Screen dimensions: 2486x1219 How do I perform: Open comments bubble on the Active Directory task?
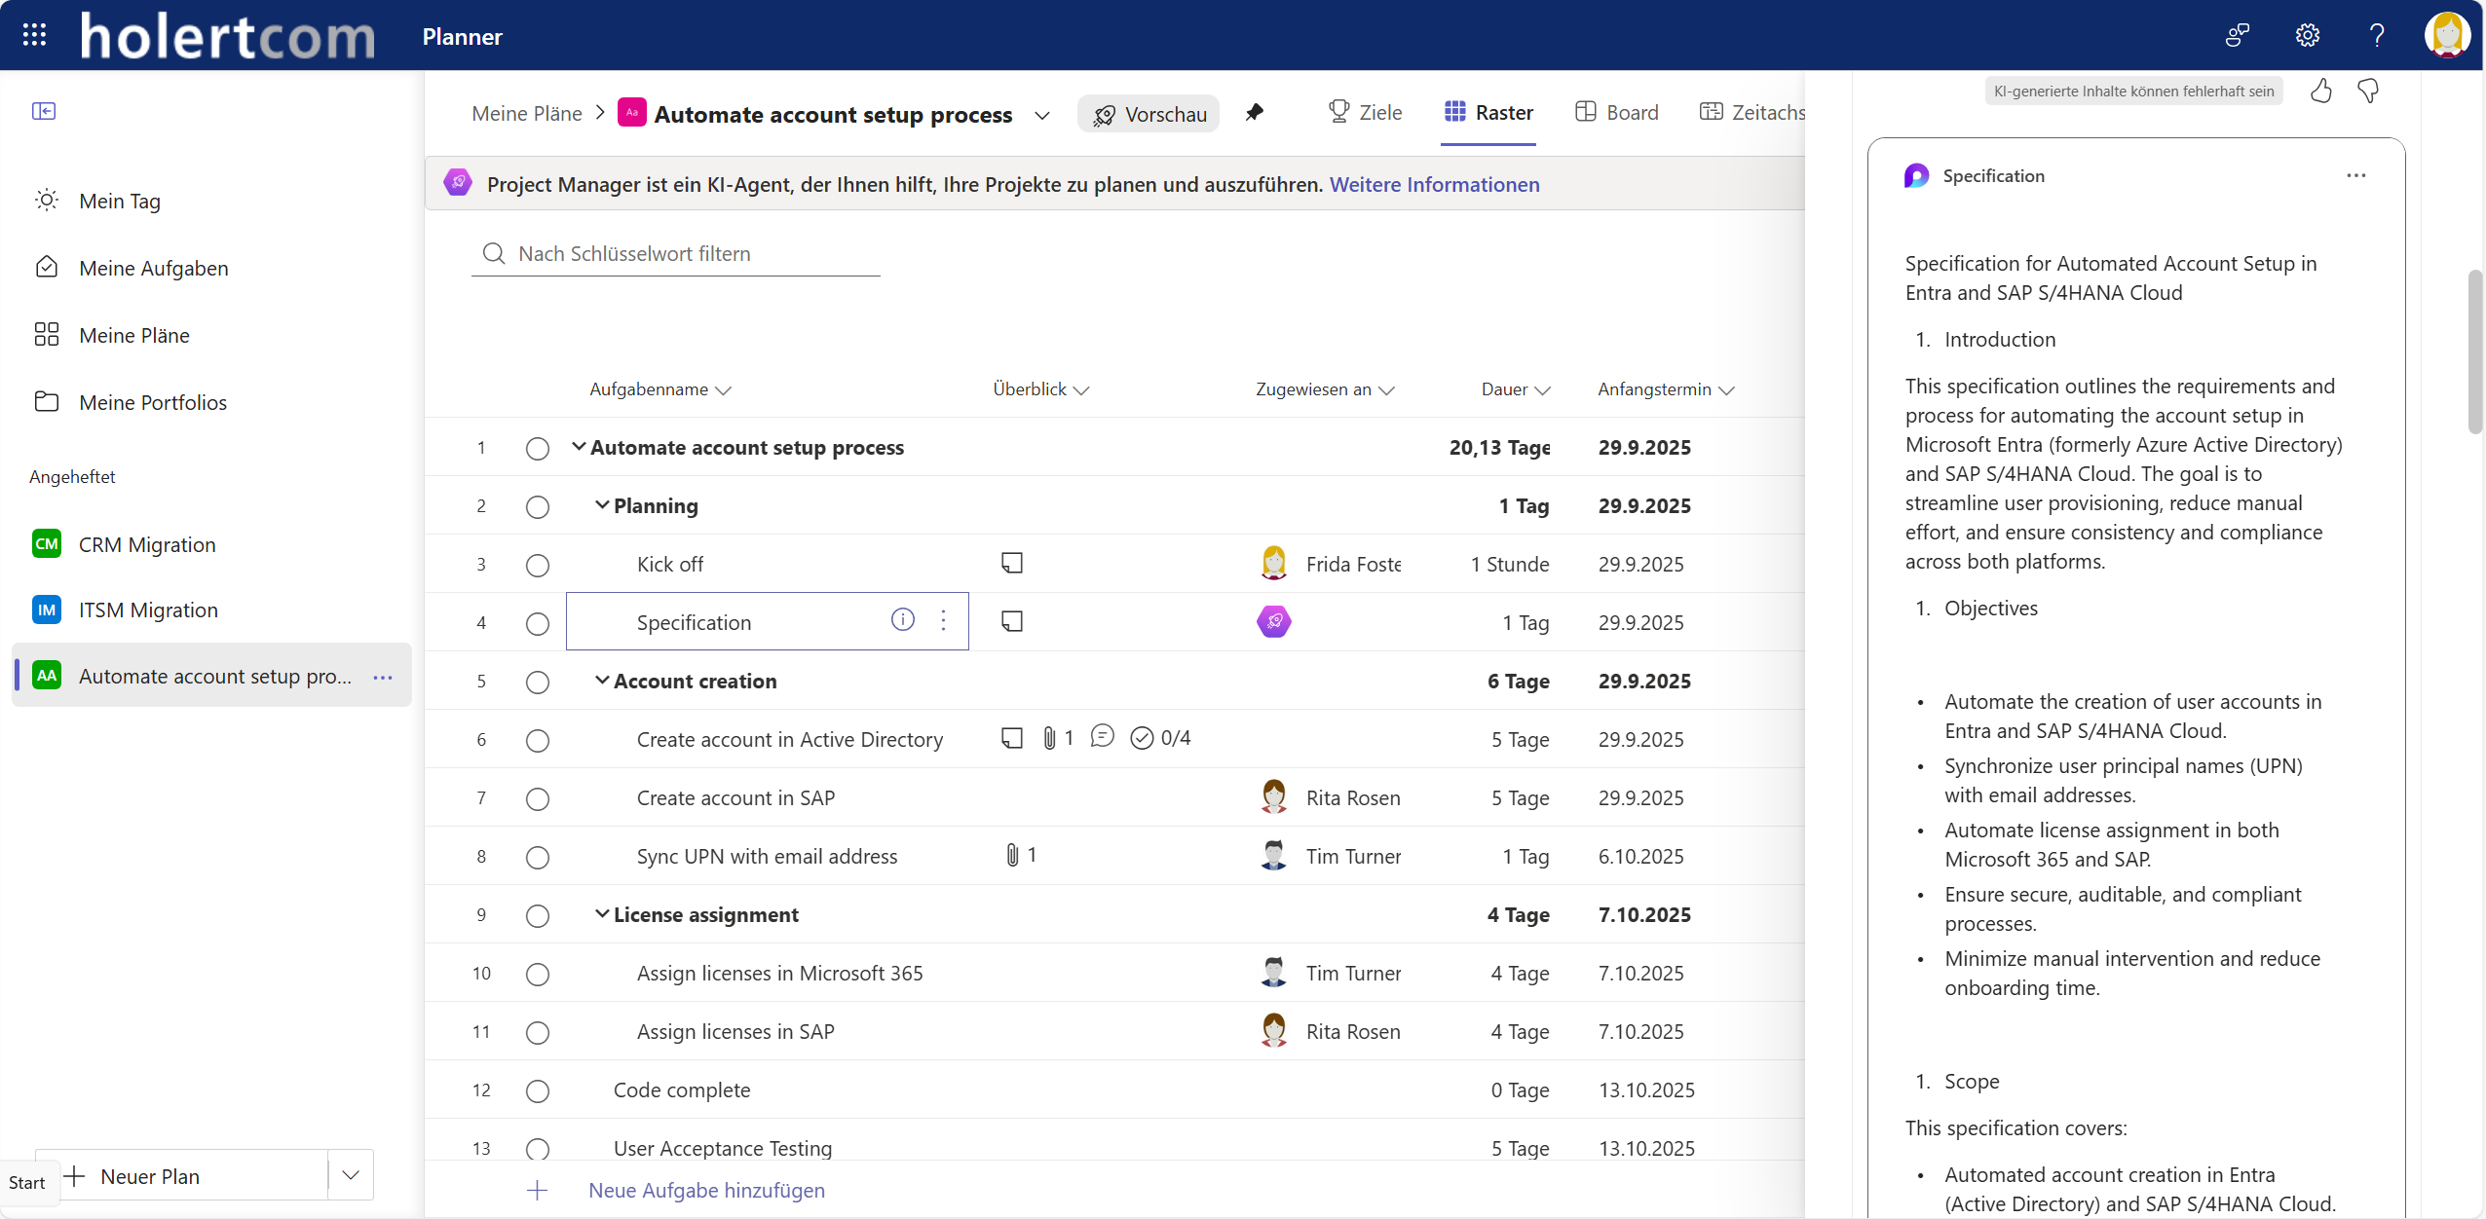pos(1102,737)
